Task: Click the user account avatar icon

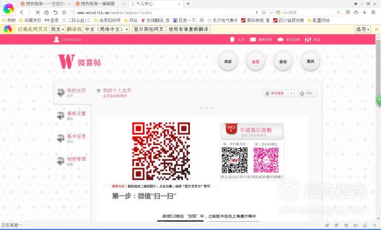Action: (56, 39)
